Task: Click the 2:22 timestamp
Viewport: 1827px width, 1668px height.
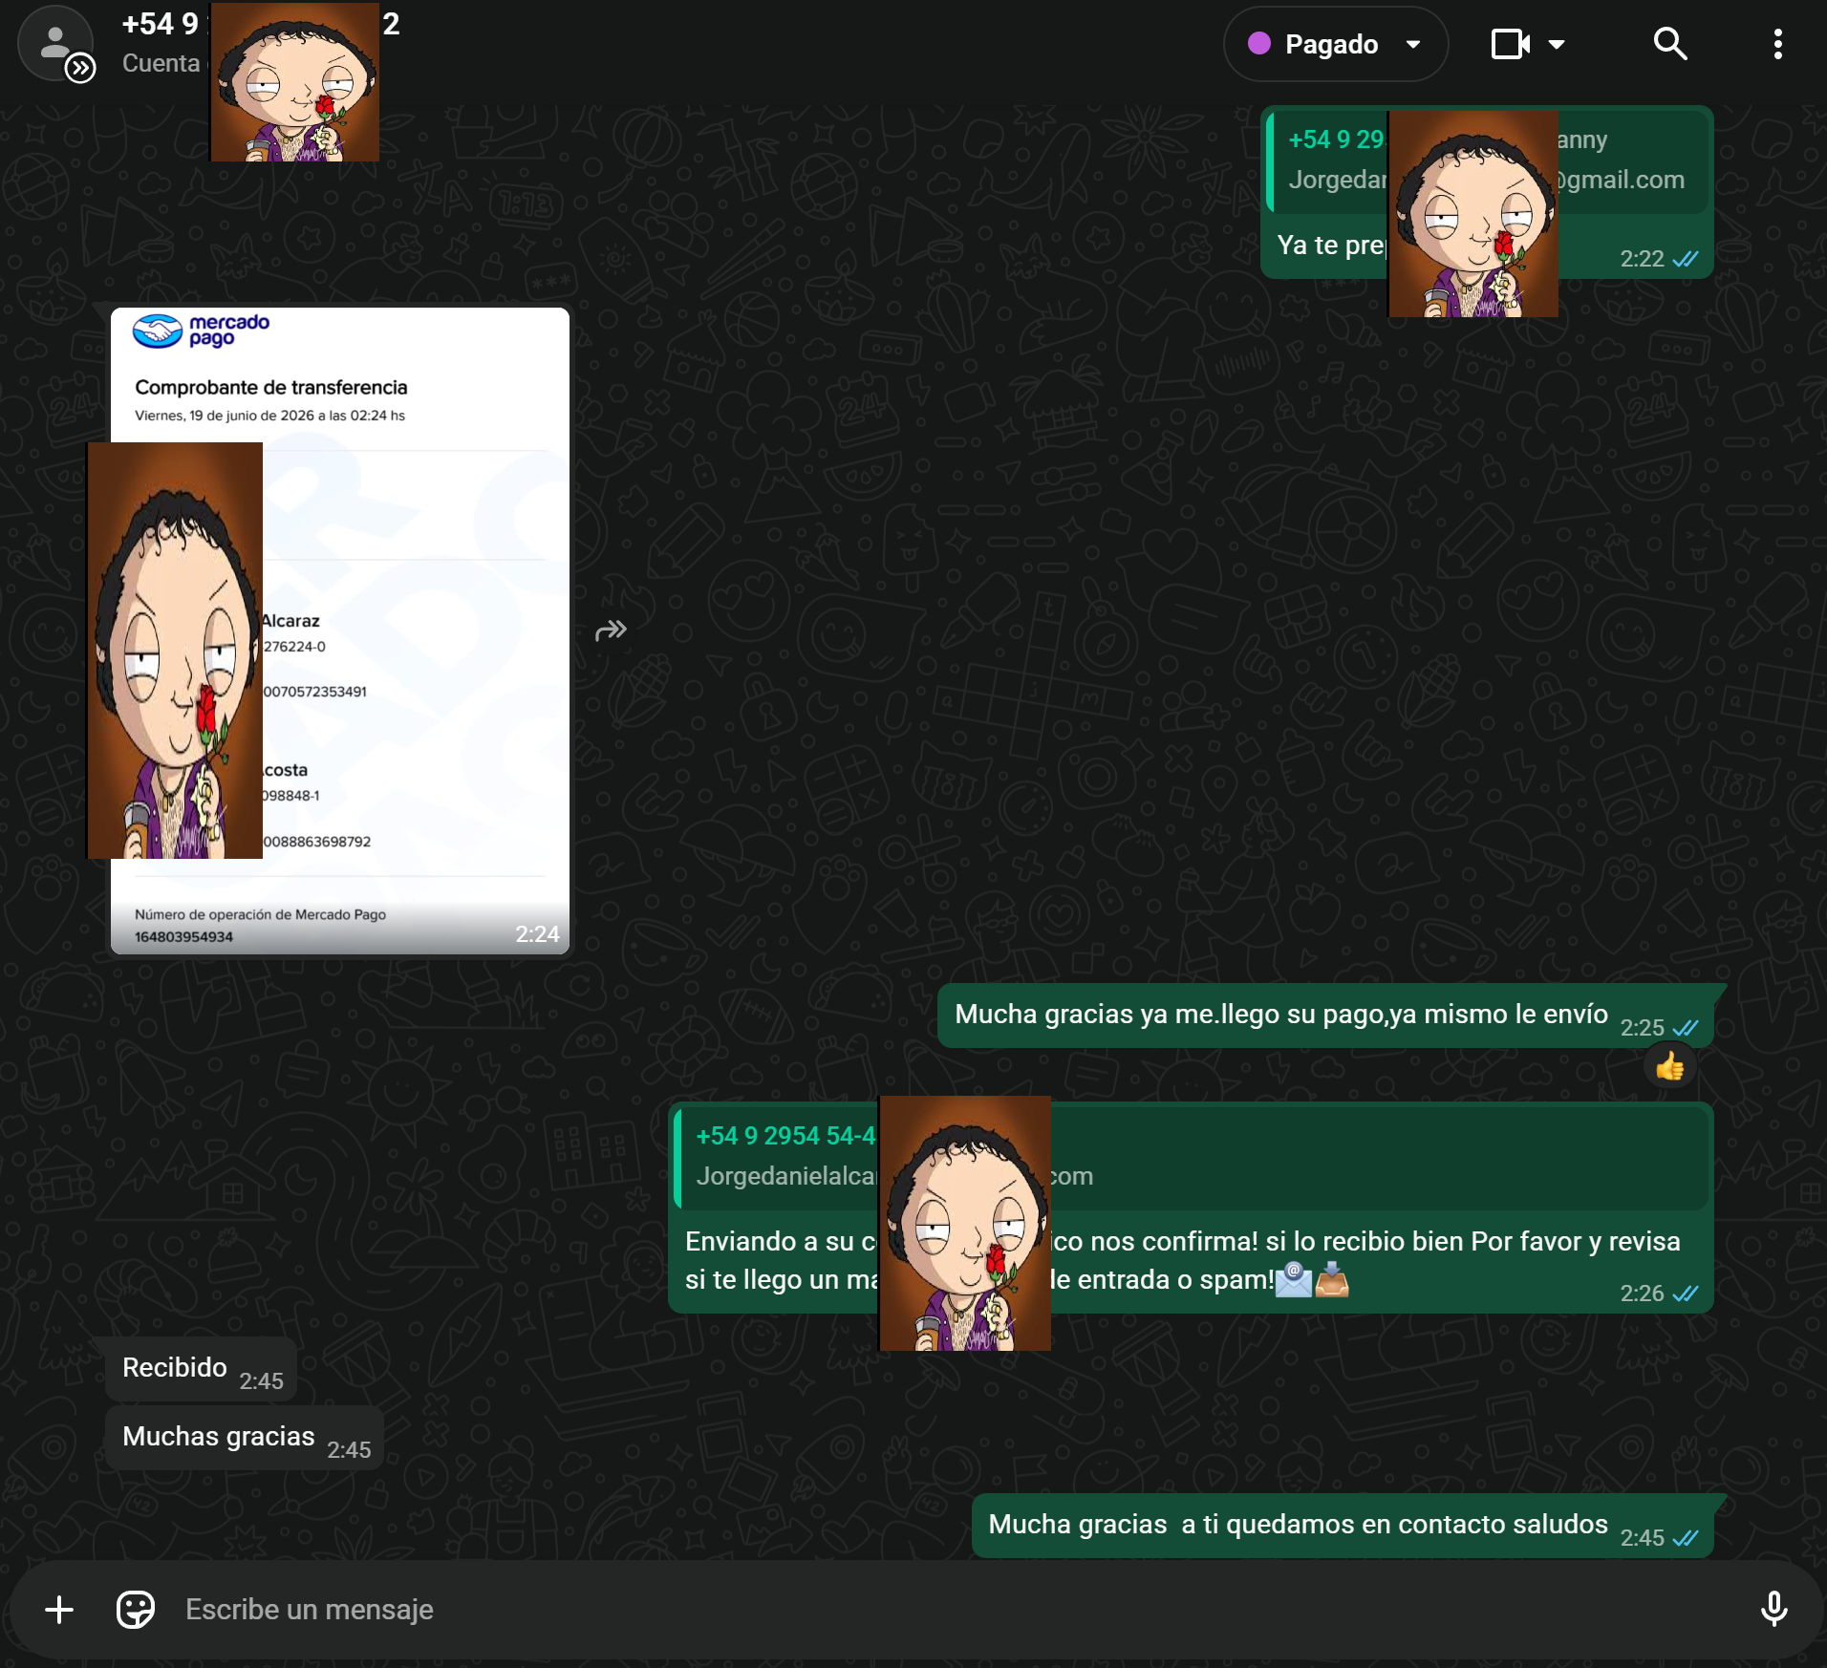Action: (x=1642, y=259)
